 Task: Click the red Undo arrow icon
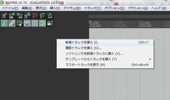pos(35,16)
